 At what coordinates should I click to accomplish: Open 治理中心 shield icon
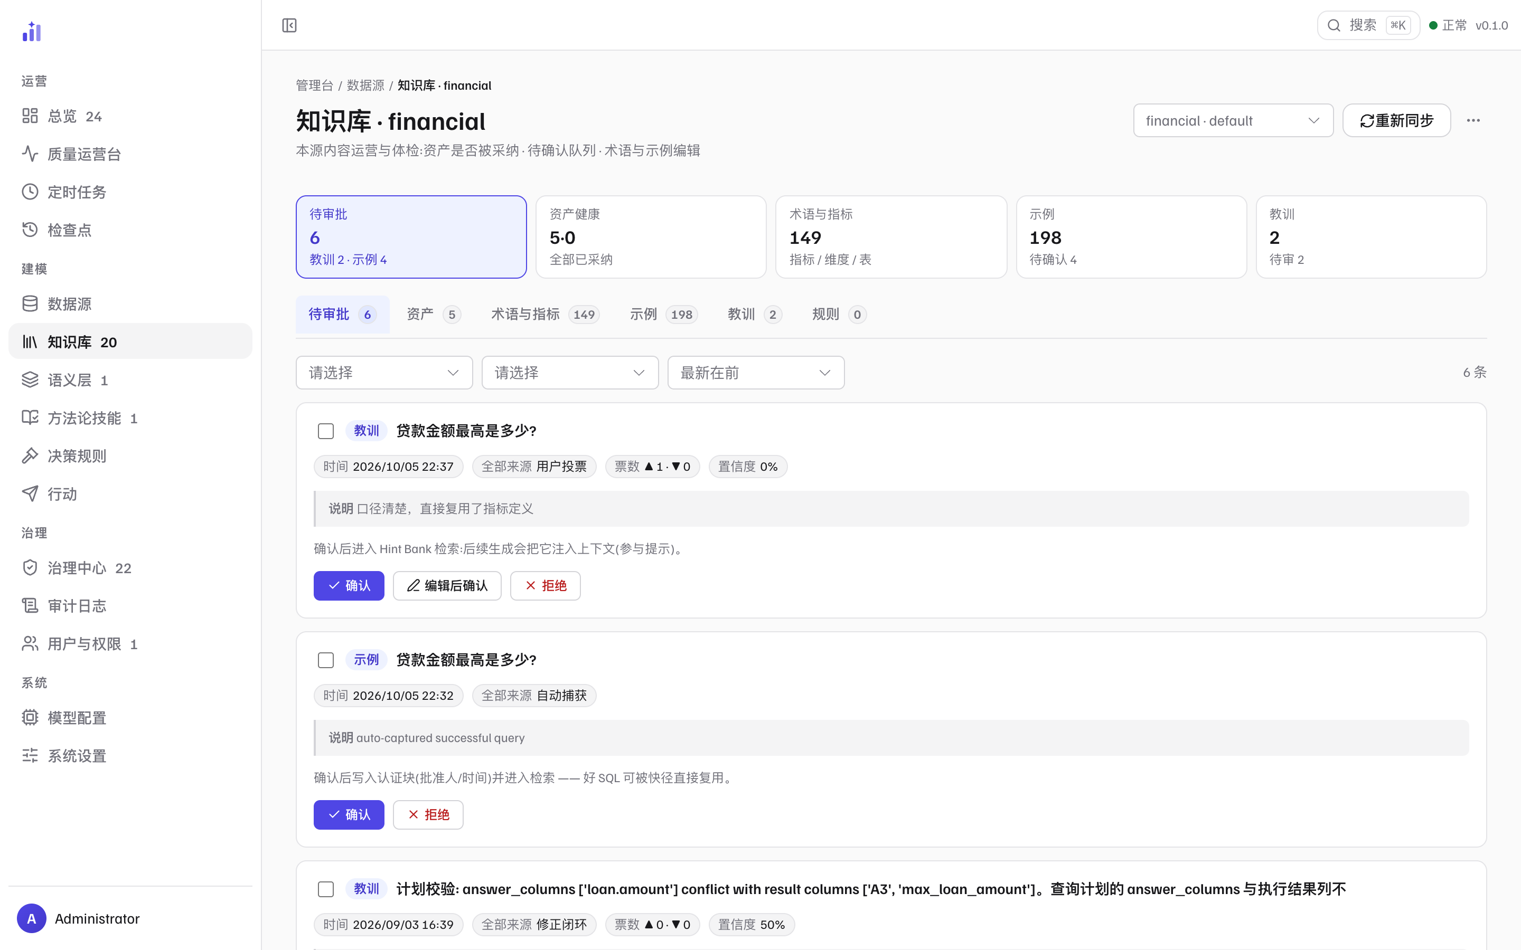[30, 568]
